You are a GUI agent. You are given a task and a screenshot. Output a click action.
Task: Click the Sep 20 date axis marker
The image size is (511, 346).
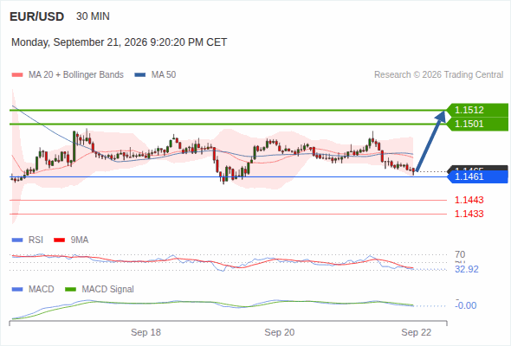click(x=279, y=332)
